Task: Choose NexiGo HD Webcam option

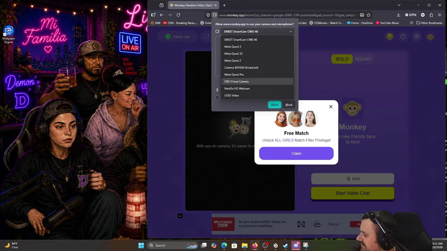Action: click(x=258, y=89)
